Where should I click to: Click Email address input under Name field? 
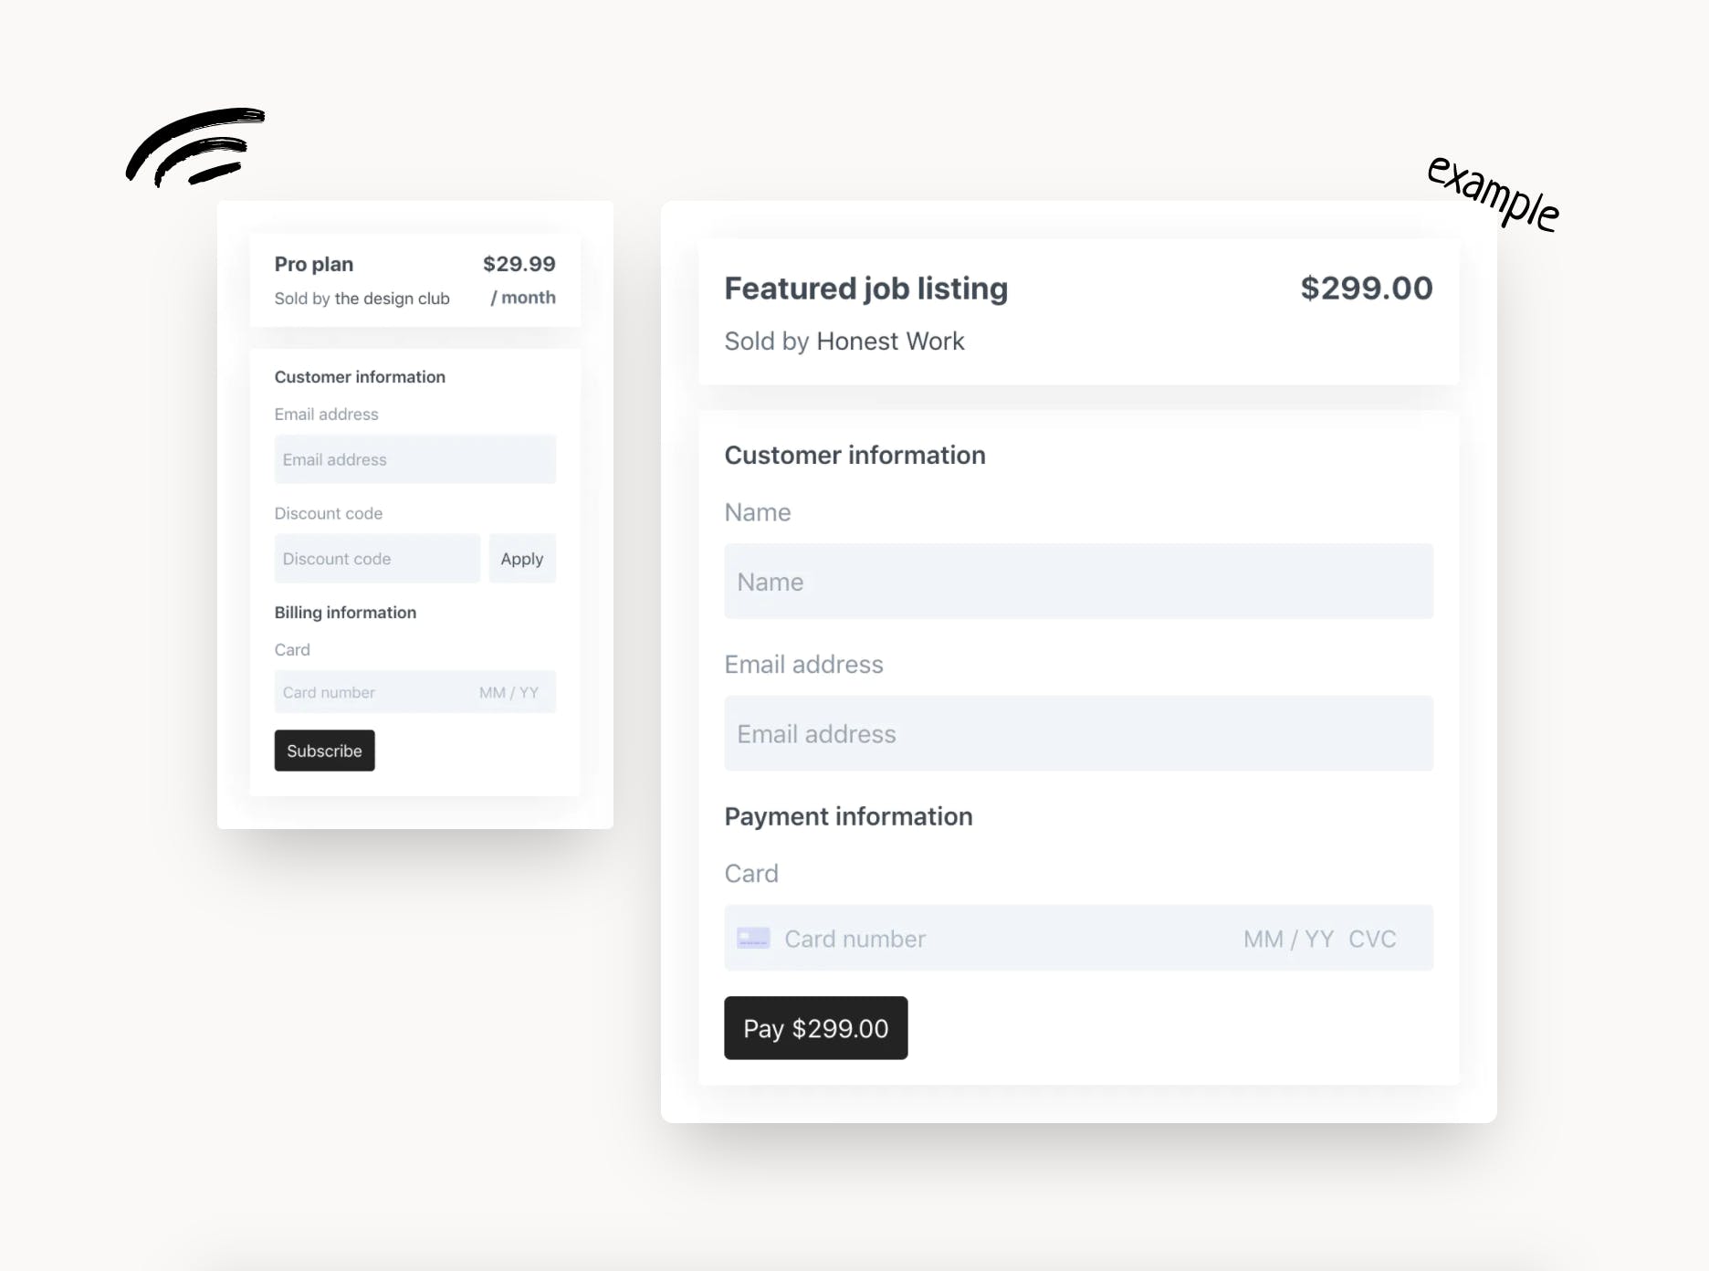pyautogui.click(x=1078, y=734)
